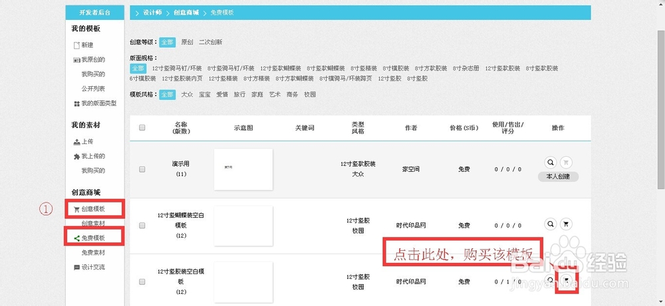Click the 价格 (S币) column header
This screenshot has height=306, width=665.
(x=464, y=128)
